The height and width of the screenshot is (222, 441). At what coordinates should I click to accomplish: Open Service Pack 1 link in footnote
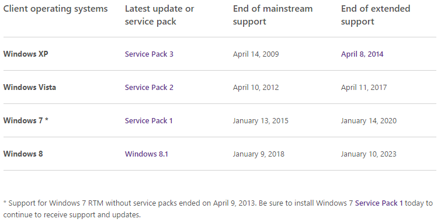click(x=379, y=203)
